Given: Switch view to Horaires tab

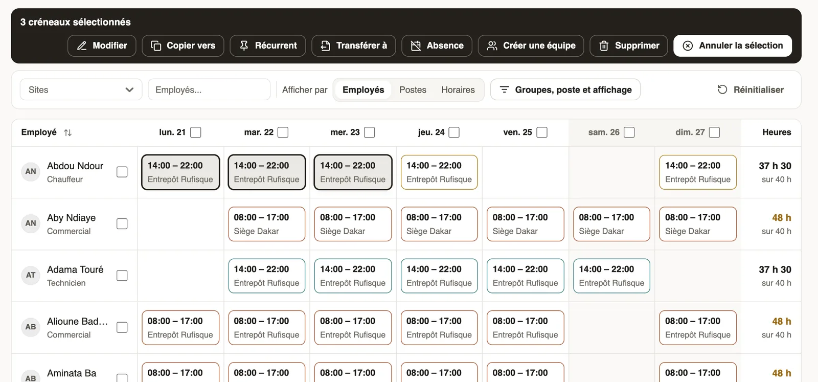Looking at the screenshot, I should pyautogui.click(x=458, y=89).
